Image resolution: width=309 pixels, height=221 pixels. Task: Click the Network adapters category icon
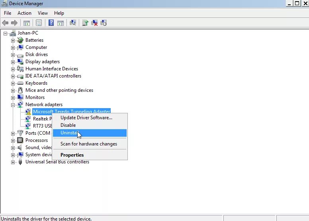[x=20, y=105]
